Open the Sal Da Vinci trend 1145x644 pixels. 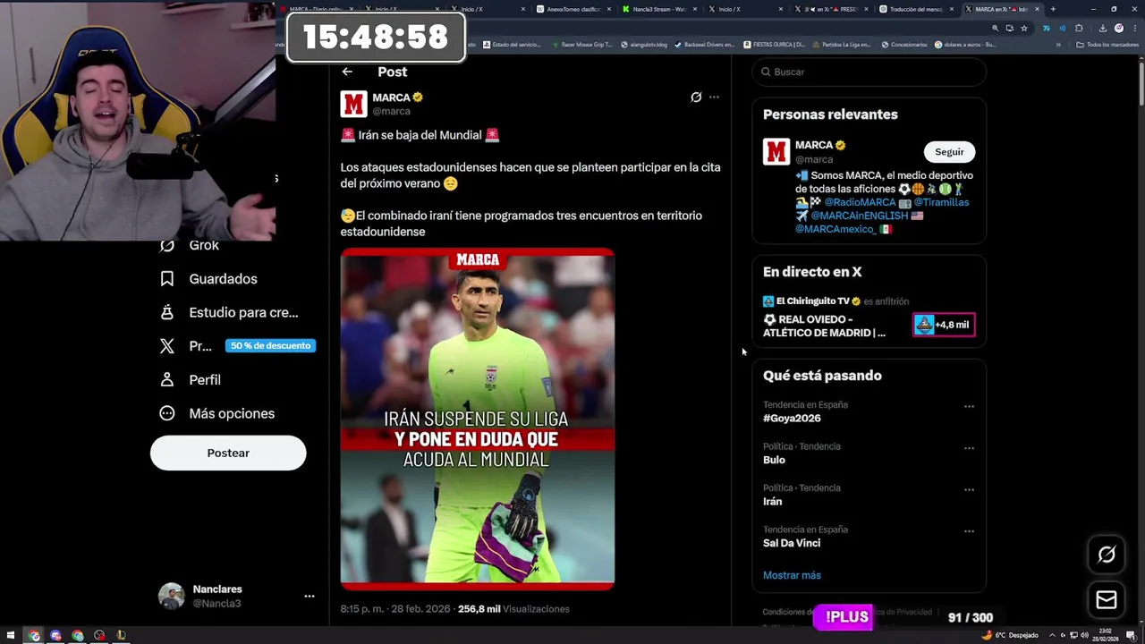coord(792,543)
